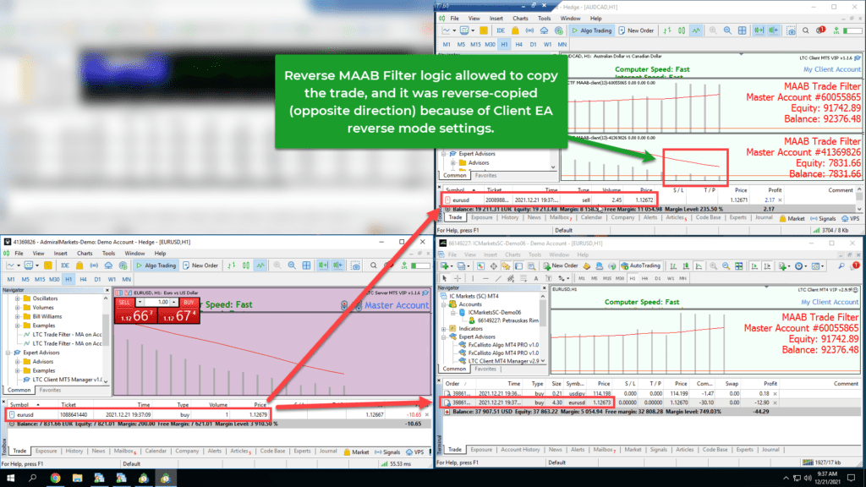The width and height of the screenshot is (866, 487).
Task: Open Charts menu in AdmiralMarkets window
Action: coord(85,254)
